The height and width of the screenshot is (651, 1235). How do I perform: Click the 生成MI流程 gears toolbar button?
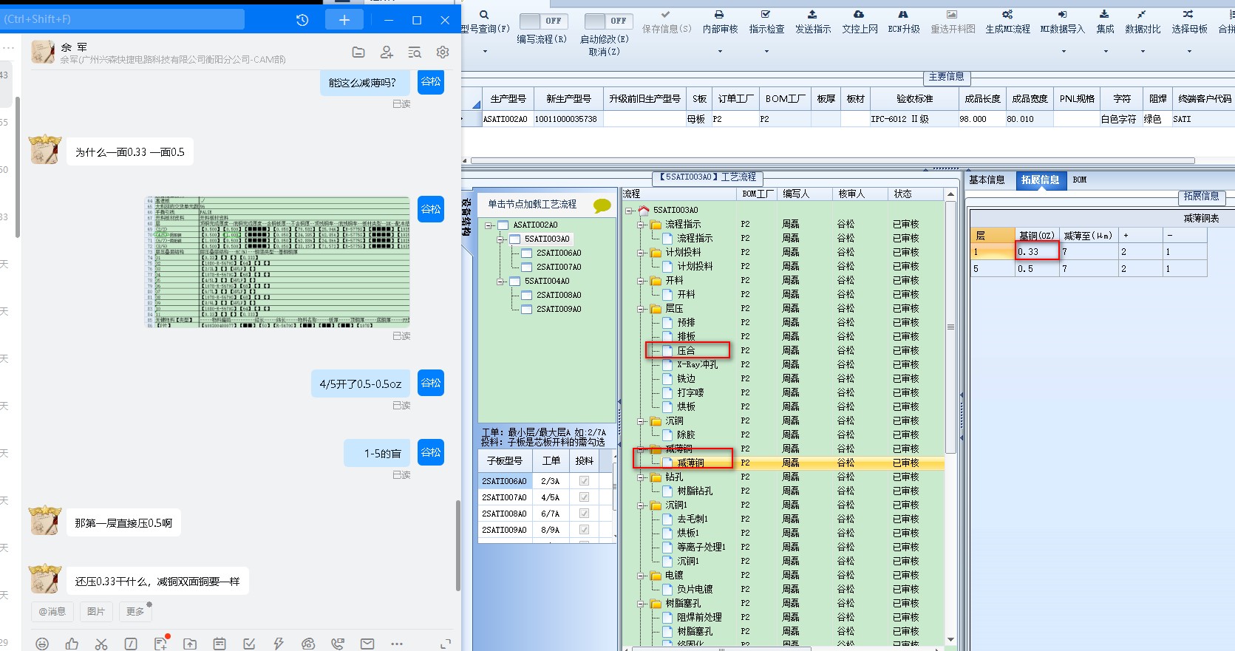[x=1007, y=22]
